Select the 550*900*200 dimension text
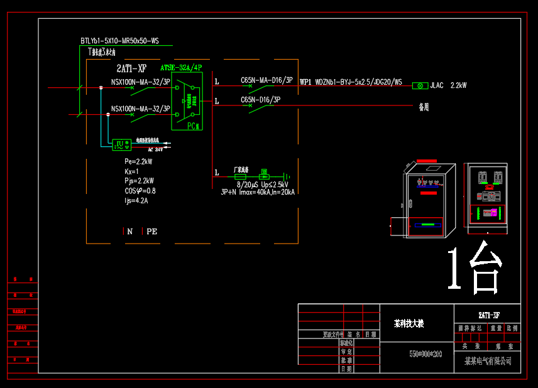538x388 pixels. point(425,353)
